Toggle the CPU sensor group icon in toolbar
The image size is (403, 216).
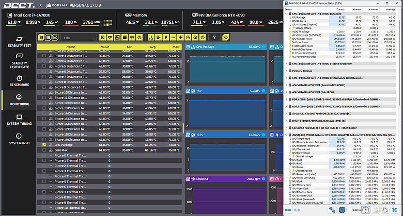(x=102, y=38)
